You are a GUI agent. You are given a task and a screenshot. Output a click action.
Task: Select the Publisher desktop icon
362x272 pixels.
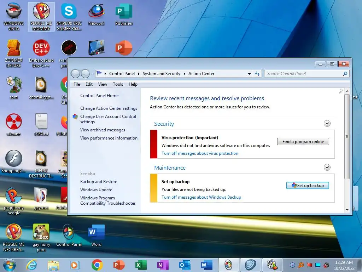tap(124, 14)
